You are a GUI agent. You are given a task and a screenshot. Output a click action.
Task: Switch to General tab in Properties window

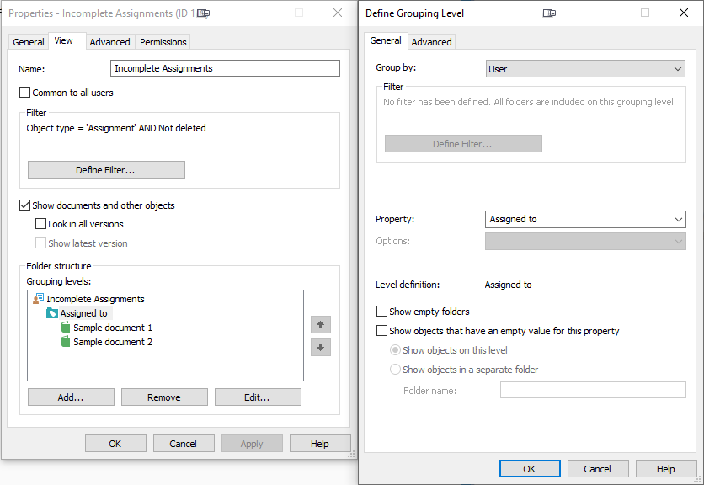pyautogui.click(x=29, y=42)
